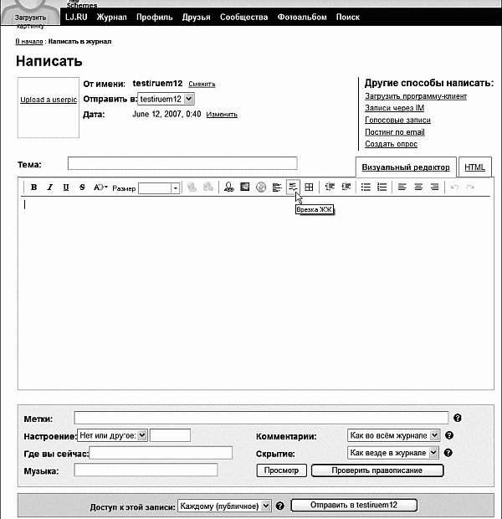Click the insert hyperlink icon

(192, 188)
